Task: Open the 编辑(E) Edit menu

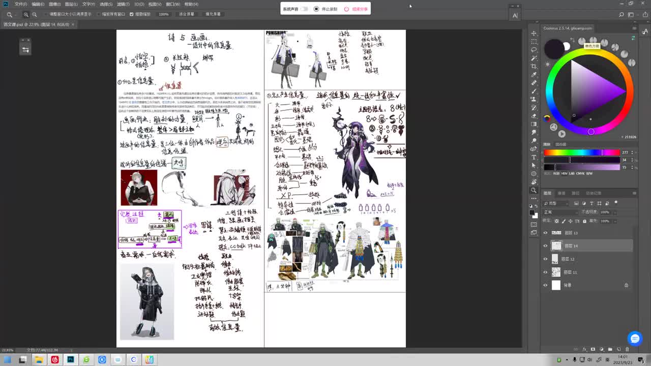Action: tap(38, 4)
